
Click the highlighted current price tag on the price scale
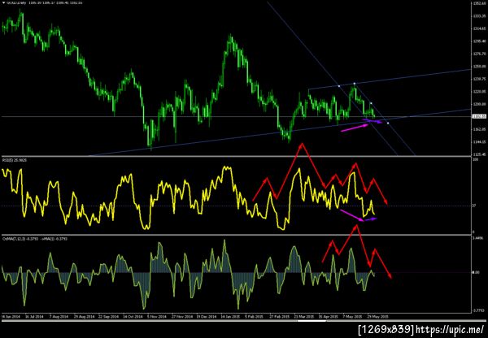477,117
